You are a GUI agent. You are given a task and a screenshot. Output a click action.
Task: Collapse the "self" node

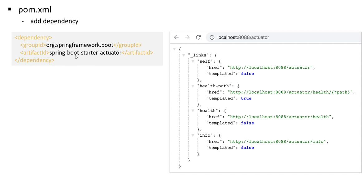[x=193, y=61]
